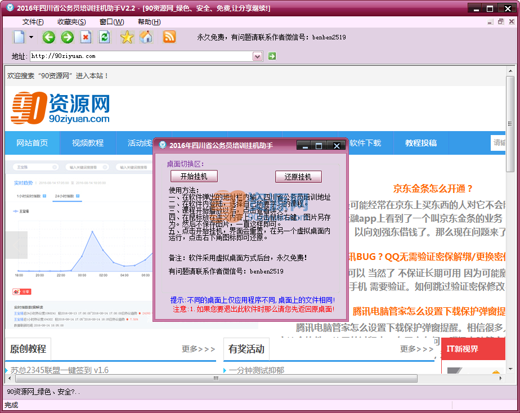This screenshot has width=520, height=413.
Task: Click the dialog title bar app icon
Action: [x=163, y=145]
